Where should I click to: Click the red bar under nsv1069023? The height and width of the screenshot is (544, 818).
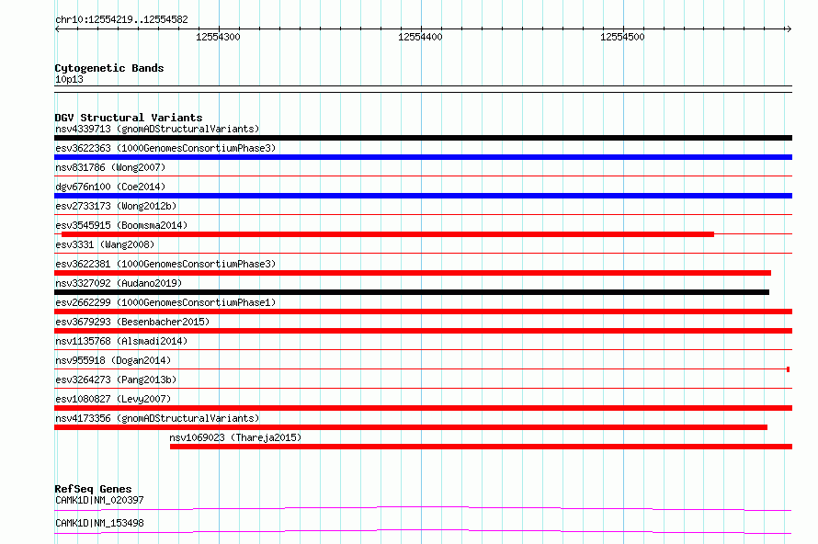(481, 447)
